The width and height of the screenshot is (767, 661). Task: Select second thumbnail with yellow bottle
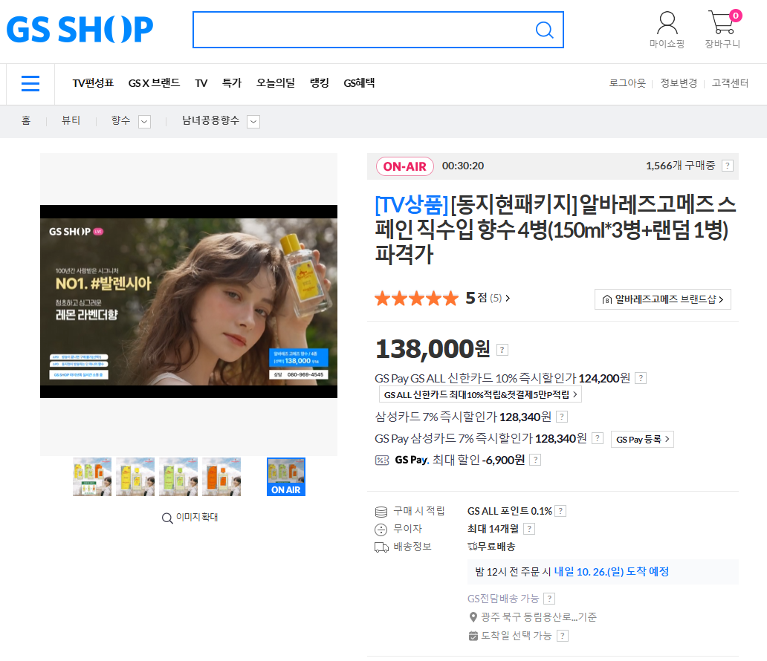[135, 477]
